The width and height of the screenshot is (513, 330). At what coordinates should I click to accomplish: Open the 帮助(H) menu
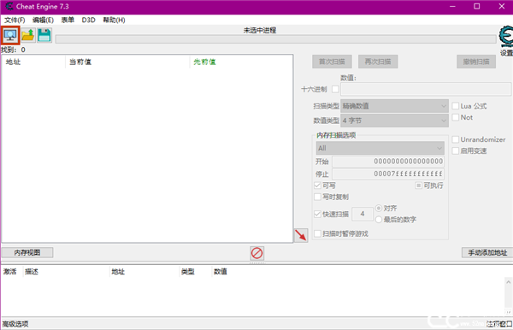pyautogui.click(x=114, y=20)
